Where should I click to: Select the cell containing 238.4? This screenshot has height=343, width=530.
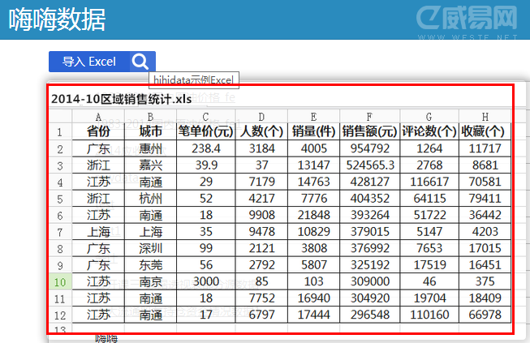click(x=206, y=148)
